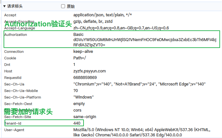
Task: Select the Basic authorization token value
Action: 145,40
